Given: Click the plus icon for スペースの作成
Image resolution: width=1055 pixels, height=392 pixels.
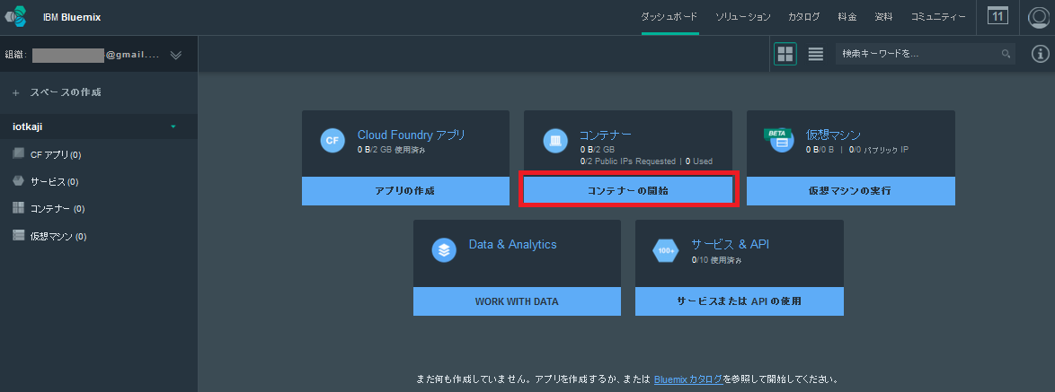Looking at the screenshot, I should (x=15, y=92).
